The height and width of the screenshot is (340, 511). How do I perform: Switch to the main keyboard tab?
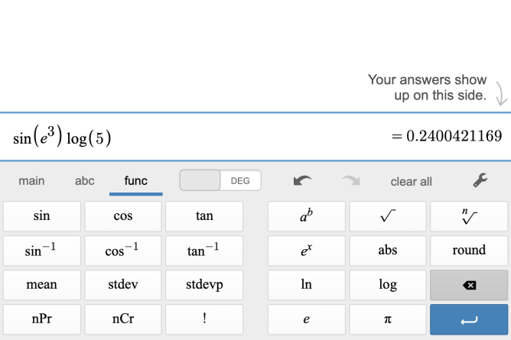(31, 181)
